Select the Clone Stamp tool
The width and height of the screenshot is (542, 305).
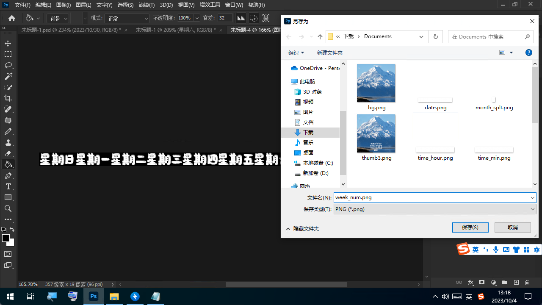(x=8, y=142)
